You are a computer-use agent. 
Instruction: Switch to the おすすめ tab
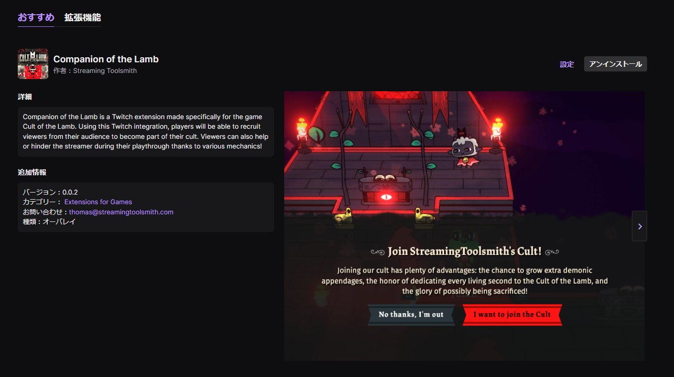[36, 17]
